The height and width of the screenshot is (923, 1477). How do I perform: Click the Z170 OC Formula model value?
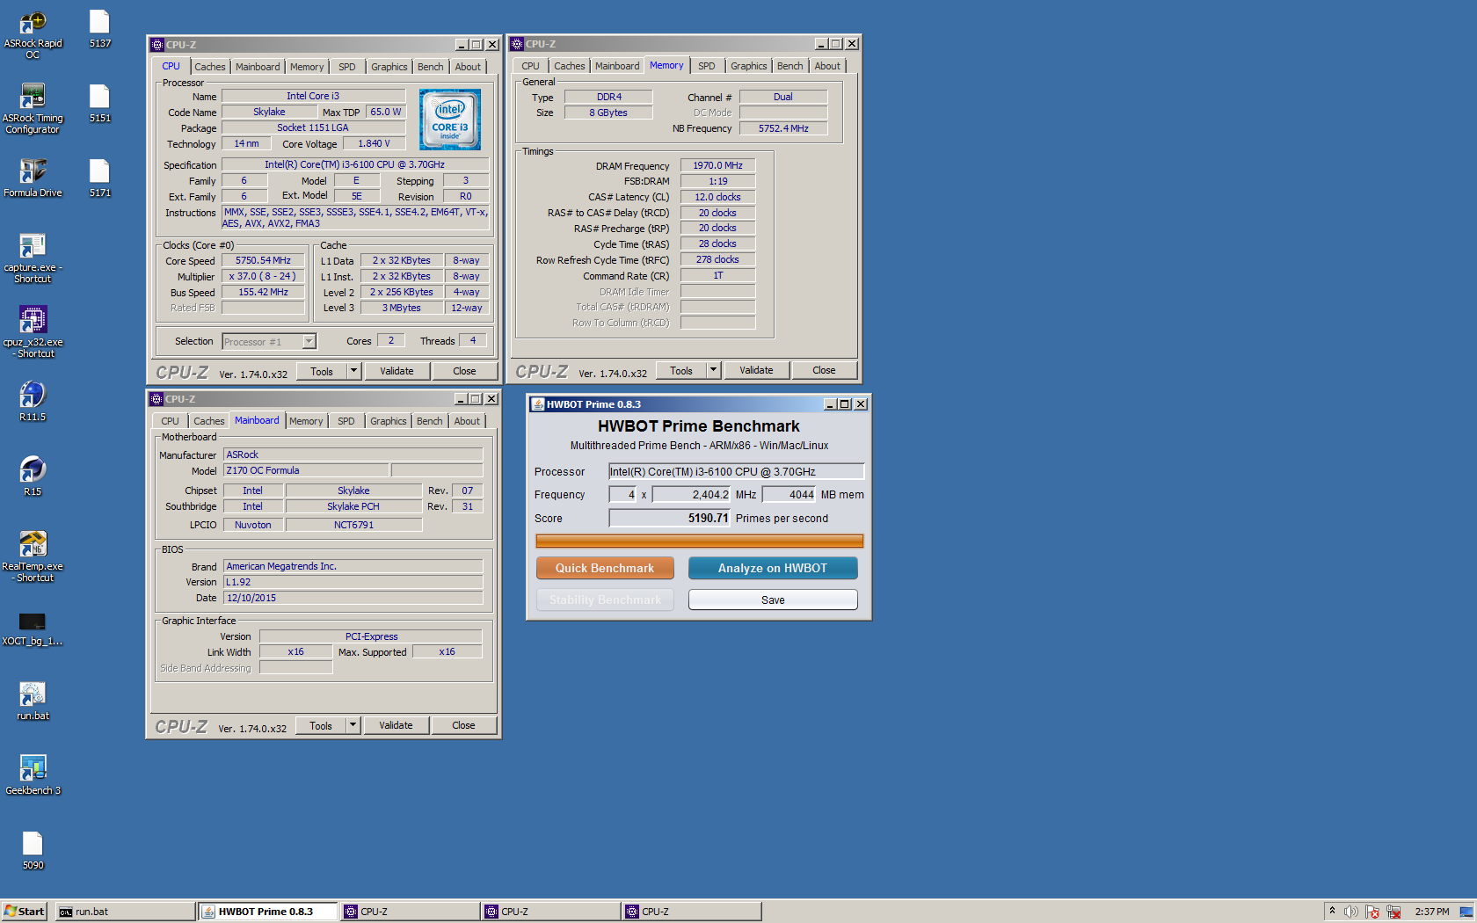tap(306, 470)
